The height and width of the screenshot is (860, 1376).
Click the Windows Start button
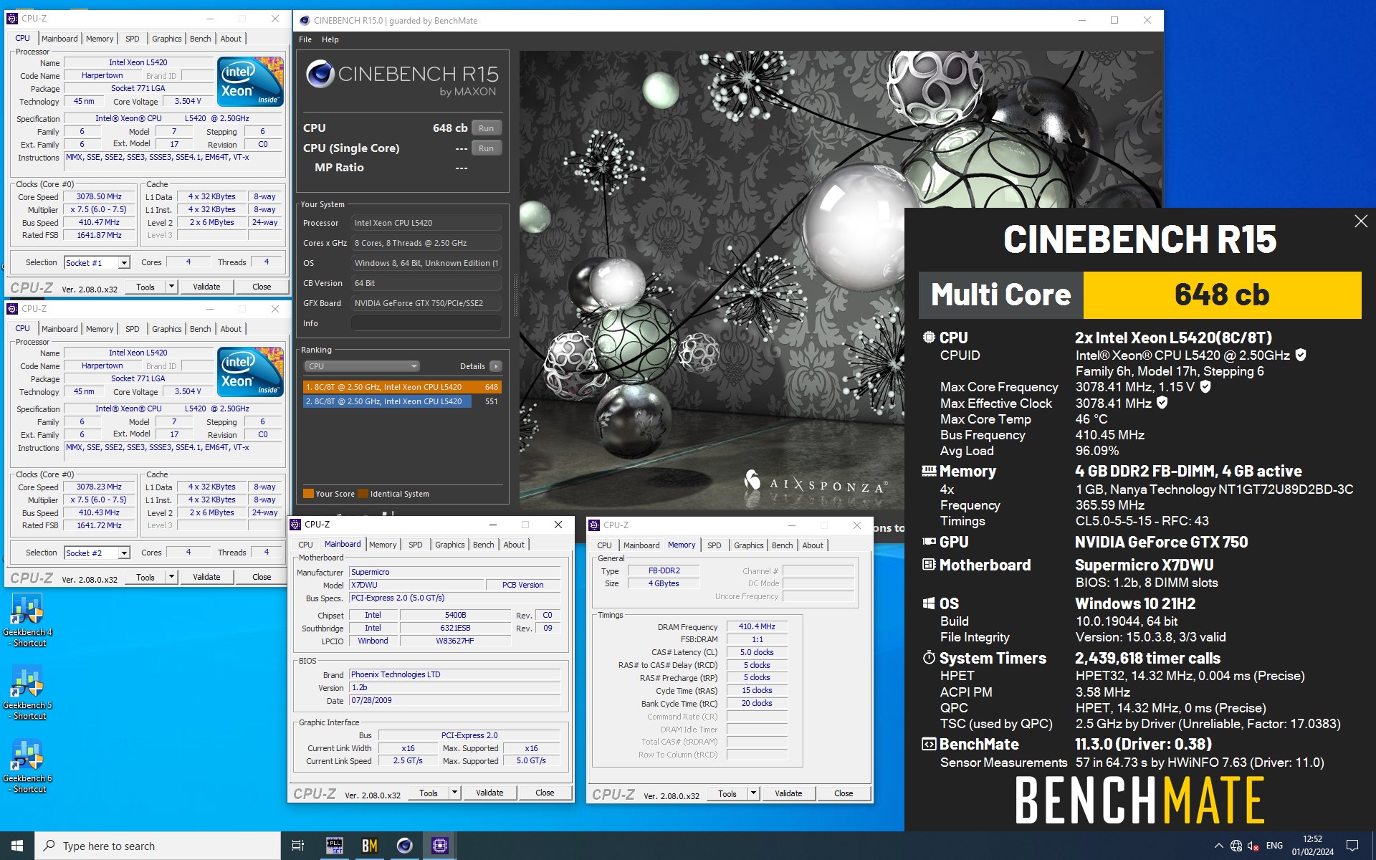coord(17,846)
